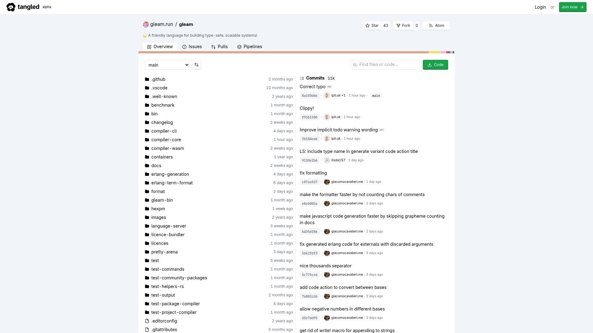The width and height of the screenshot is (593, 333).
Task: Open the .github folder icon
Action: coord(147,79)
